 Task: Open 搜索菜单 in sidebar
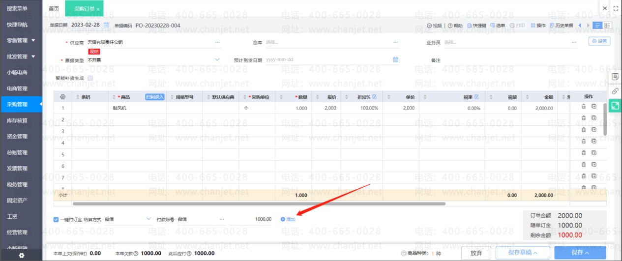click(x=17, y=8)
